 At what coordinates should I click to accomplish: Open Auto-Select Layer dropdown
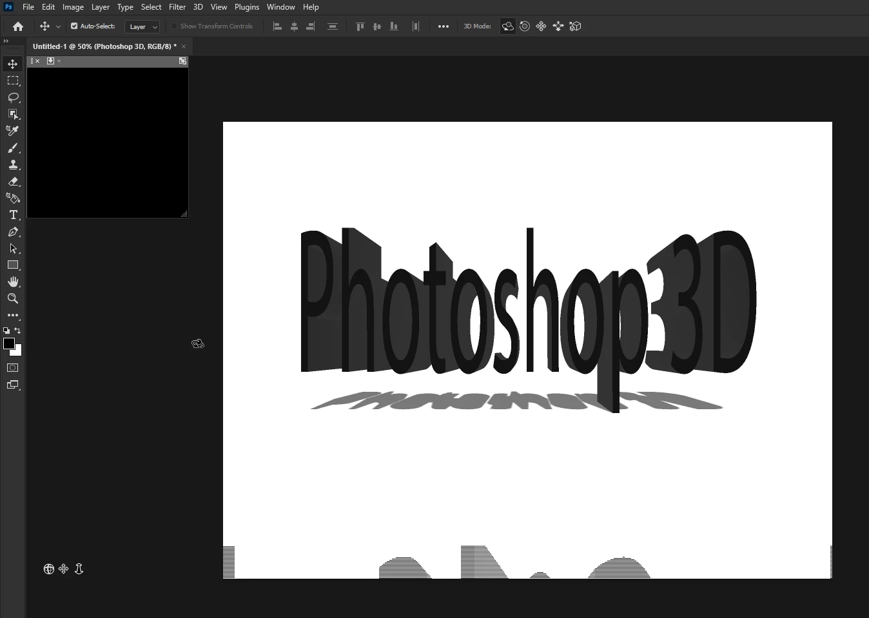(x=142, y=26)
